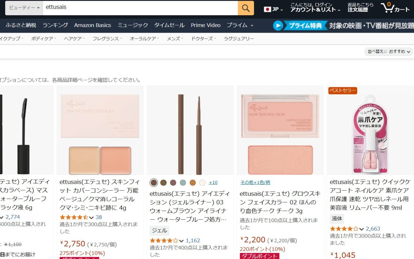Open クイックケアコート product title
Image resolution: width=414 pixels, height=259 pixels.
[x=370, y=195]
